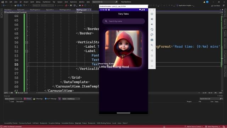Switch to the XAML Binding Failures tab
The image size is (227, 128).
tap(104, 123)
